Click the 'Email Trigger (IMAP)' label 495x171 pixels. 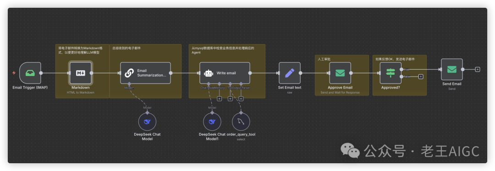click(x=30, y=88)
